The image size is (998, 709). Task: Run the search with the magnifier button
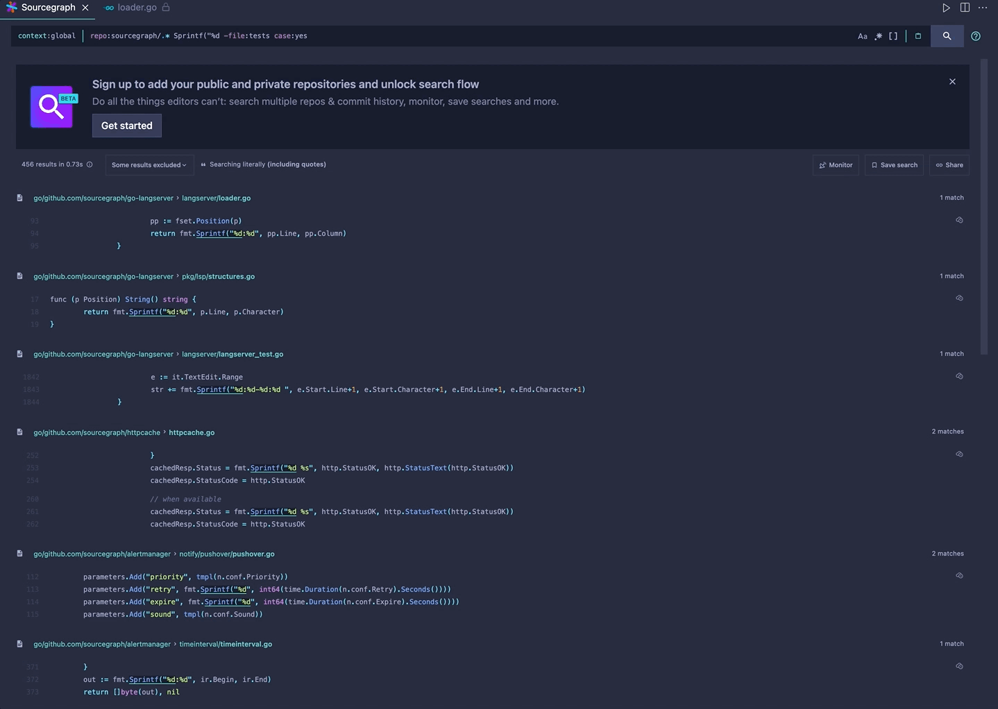click(947, 36)
